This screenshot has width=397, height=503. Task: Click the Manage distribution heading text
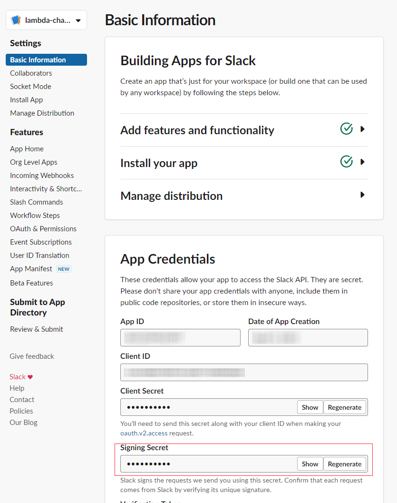(172, 196)
